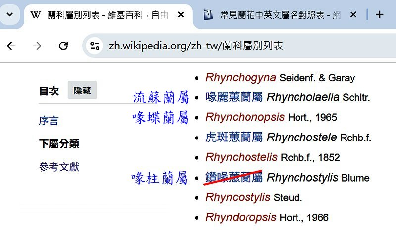Close the 蘭科屬別列表 Wikipedia tab
The height and width of the screenshot is (232, 396).
tap(181, 15)
